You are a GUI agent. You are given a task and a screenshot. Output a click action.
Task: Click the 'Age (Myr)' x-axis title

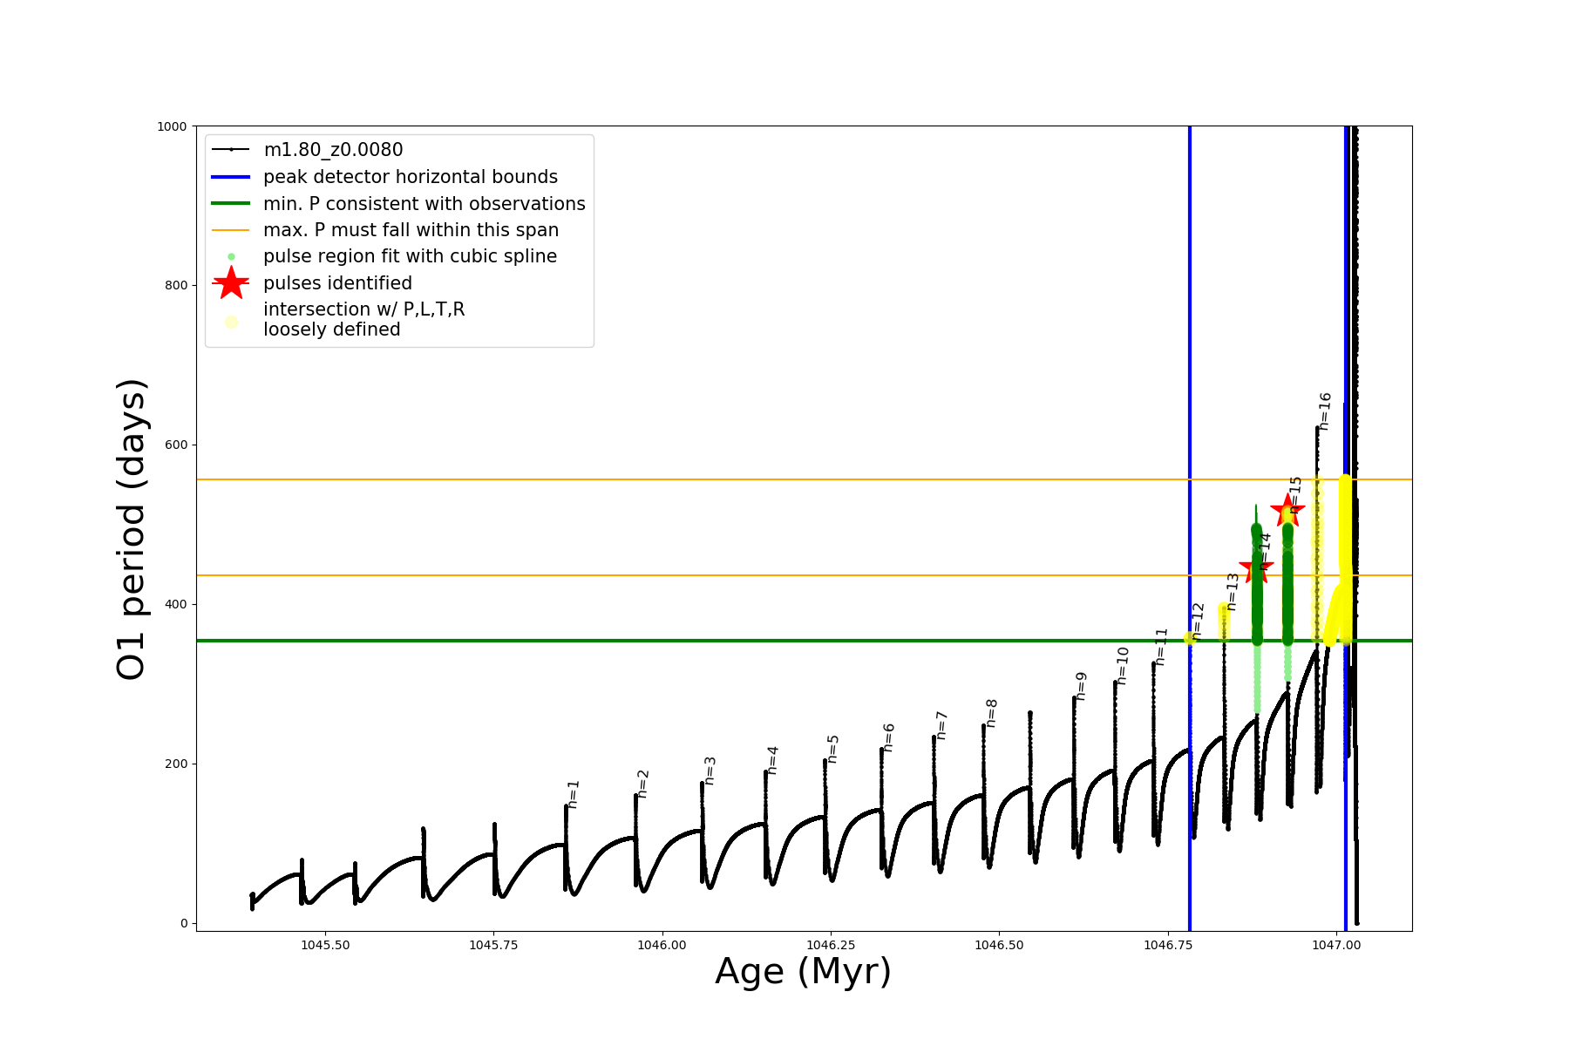coord(803,972)
